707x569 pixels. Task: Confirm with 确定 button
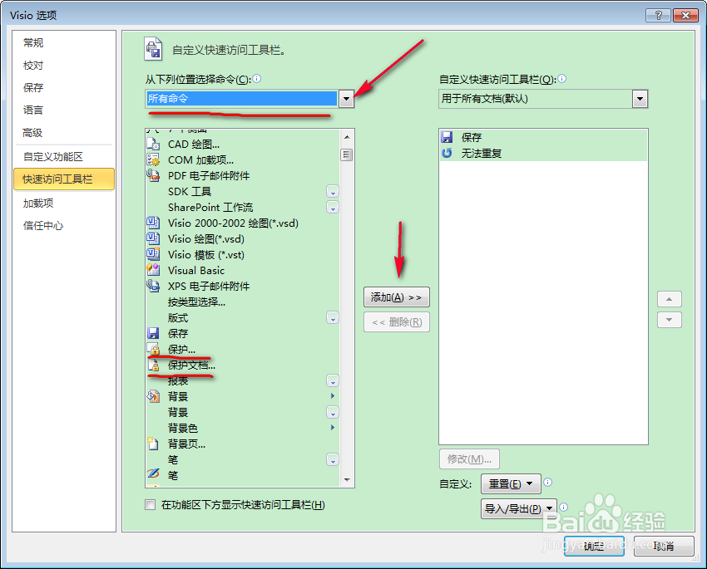[594, 546]
